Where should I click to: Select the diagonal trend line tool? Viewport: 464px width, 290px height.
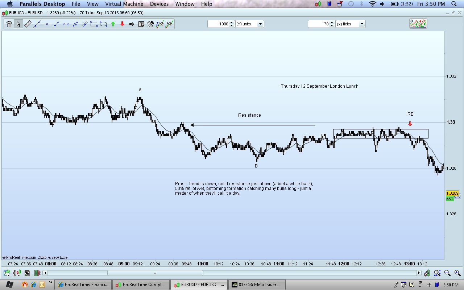[x=37, y=24]
